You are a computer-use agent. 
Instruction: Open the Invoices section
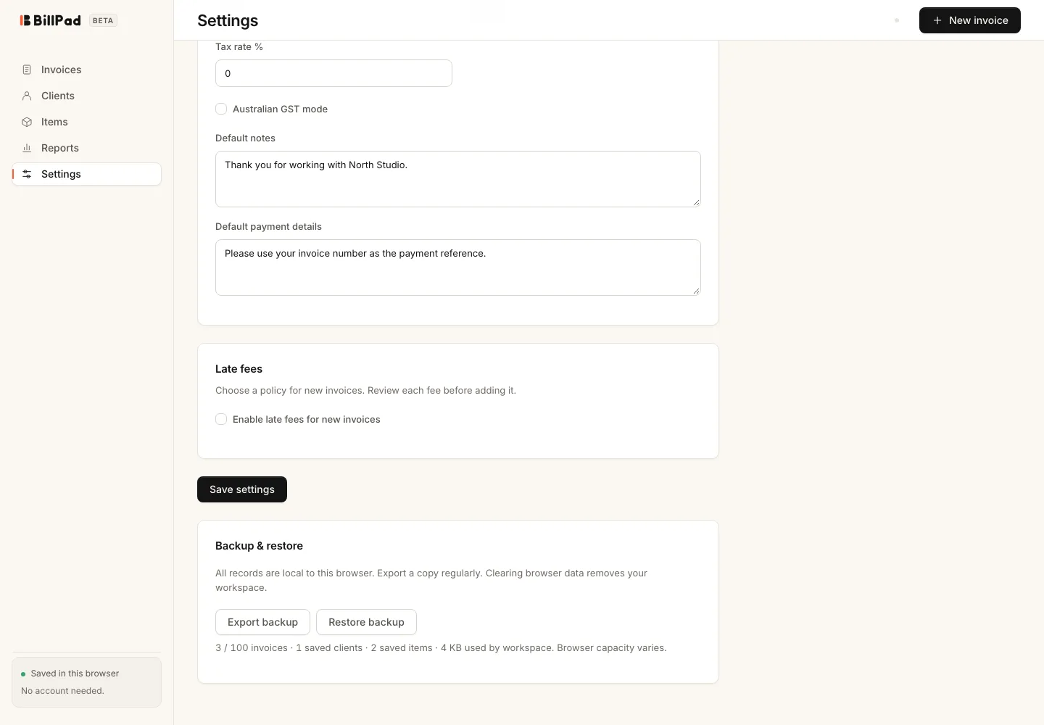click(x=87, y=70)
